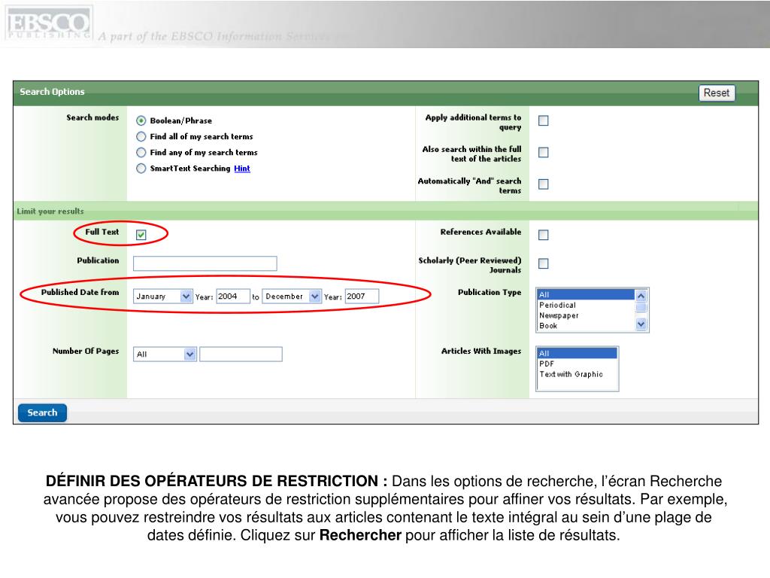Click the end Year field showing 2007
Image resolution: width=770 pixels, height=578 pixels.
coord(362,297)
